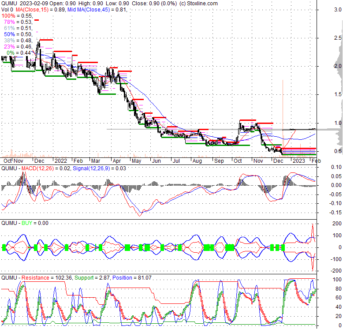The image size is (343, 329).
Task: Click the "Oct" label at the left end of time axis
Action: (7, 161)
